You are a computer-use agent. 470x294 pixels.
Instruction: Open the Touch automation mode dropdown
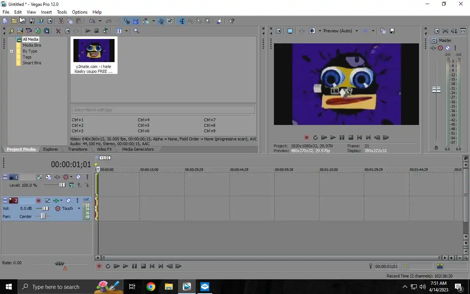tap(79, 208)
